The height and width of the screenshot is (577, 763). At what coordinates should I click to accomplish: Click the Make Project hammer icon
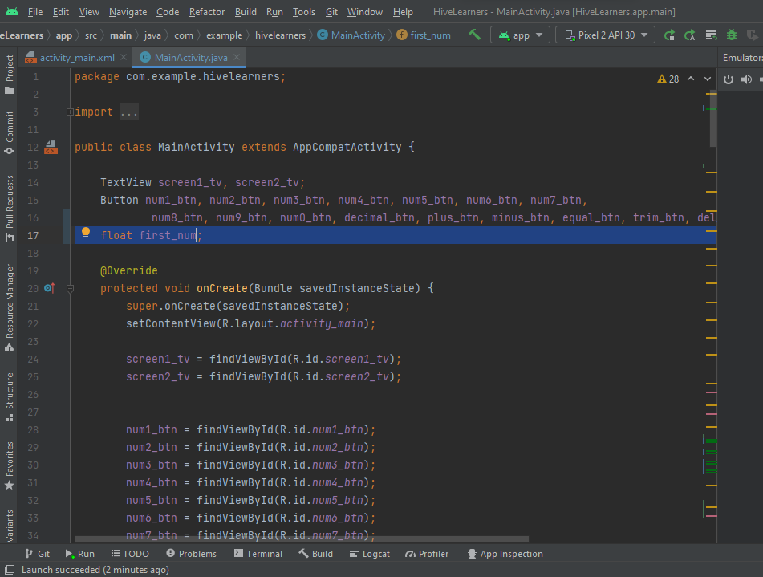click(x=474, y=35)
